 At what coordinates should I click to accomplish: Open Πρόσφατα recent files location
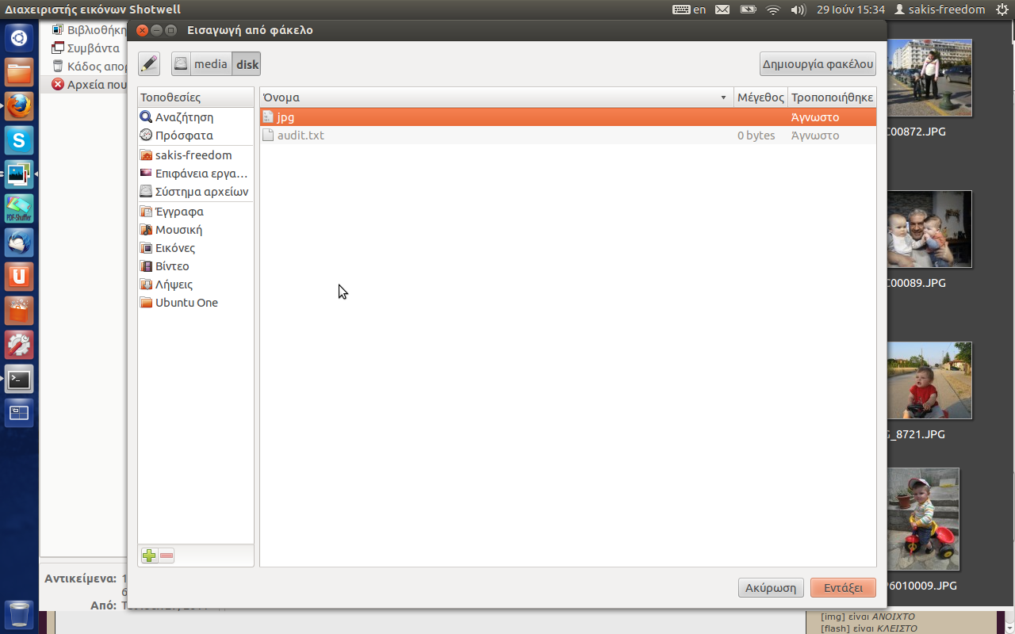point(184,136)
